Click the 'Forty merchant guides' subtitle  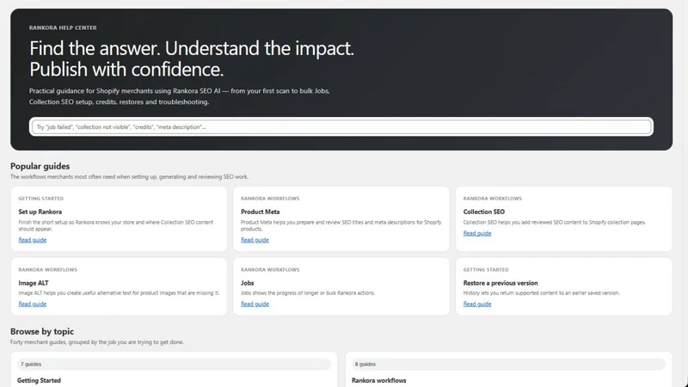[97, 342]
